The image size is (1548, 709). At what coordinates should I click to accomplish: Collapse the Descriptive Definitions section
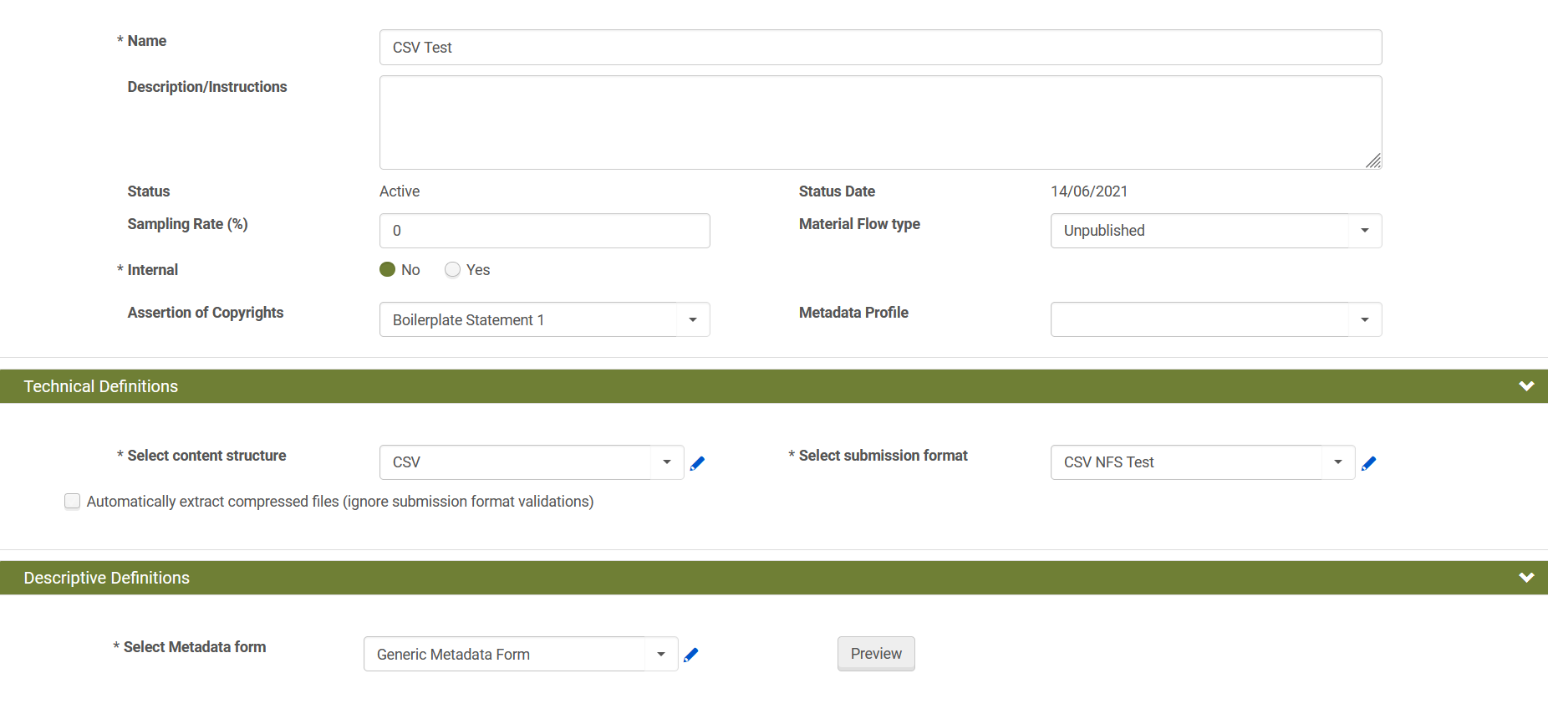point(1525,578)
